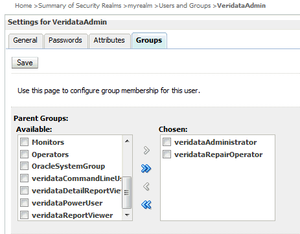Select the veridataReportViewer checkbox
Viewport: 300px width, 234px height.
(x=24, y=215)
